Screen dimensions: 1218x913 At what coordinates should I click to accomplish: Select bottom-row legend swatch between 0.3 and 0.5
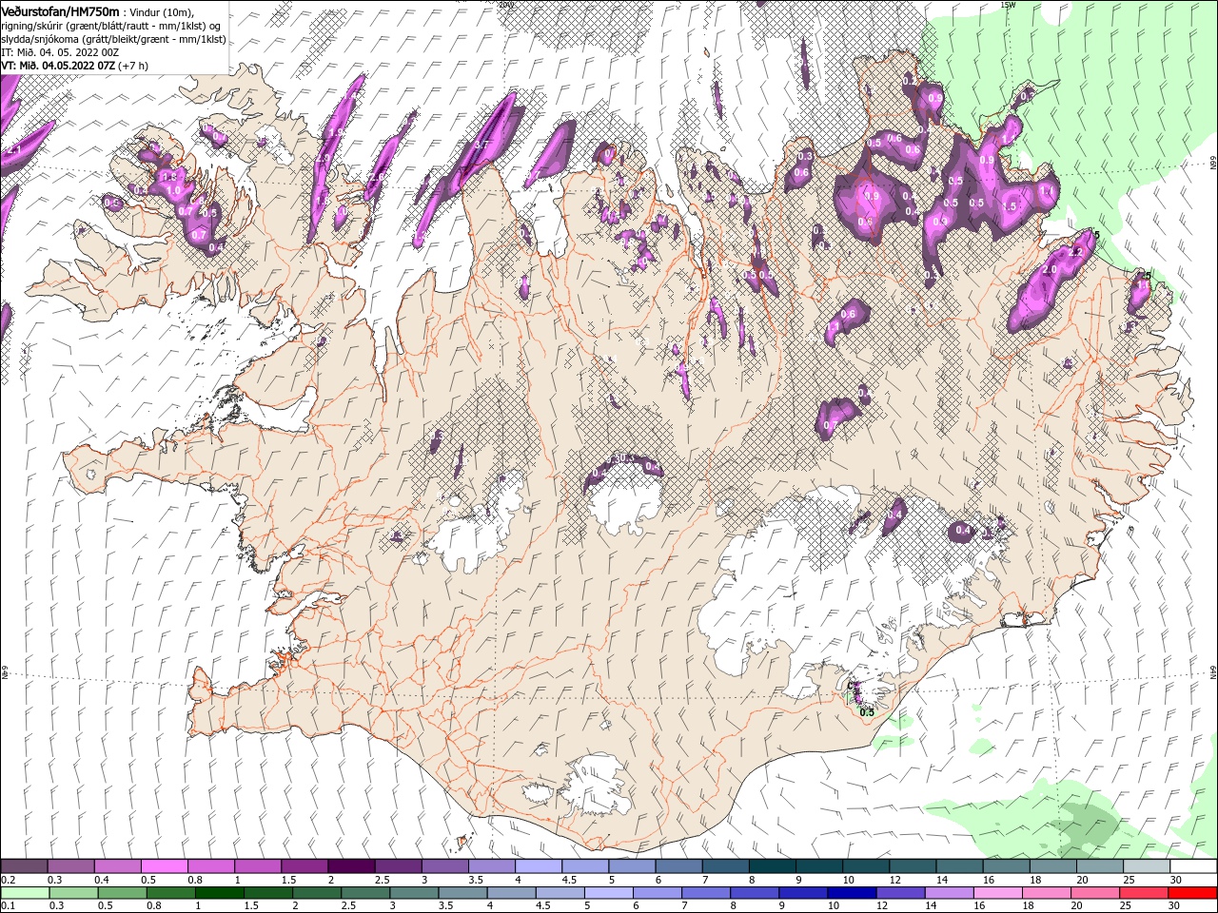(73, 893)
